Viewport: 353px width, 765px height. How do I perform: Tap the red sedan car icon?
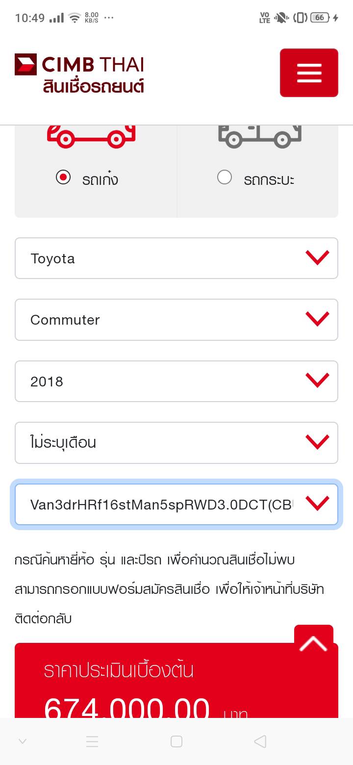coord(91,136)
